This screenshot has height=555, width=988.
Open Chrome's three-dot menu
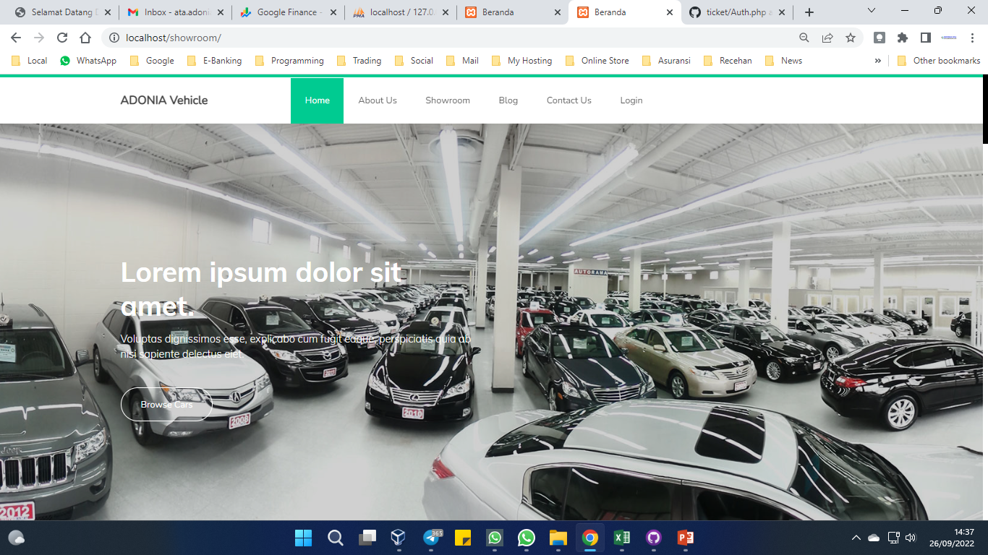[974, 38]
